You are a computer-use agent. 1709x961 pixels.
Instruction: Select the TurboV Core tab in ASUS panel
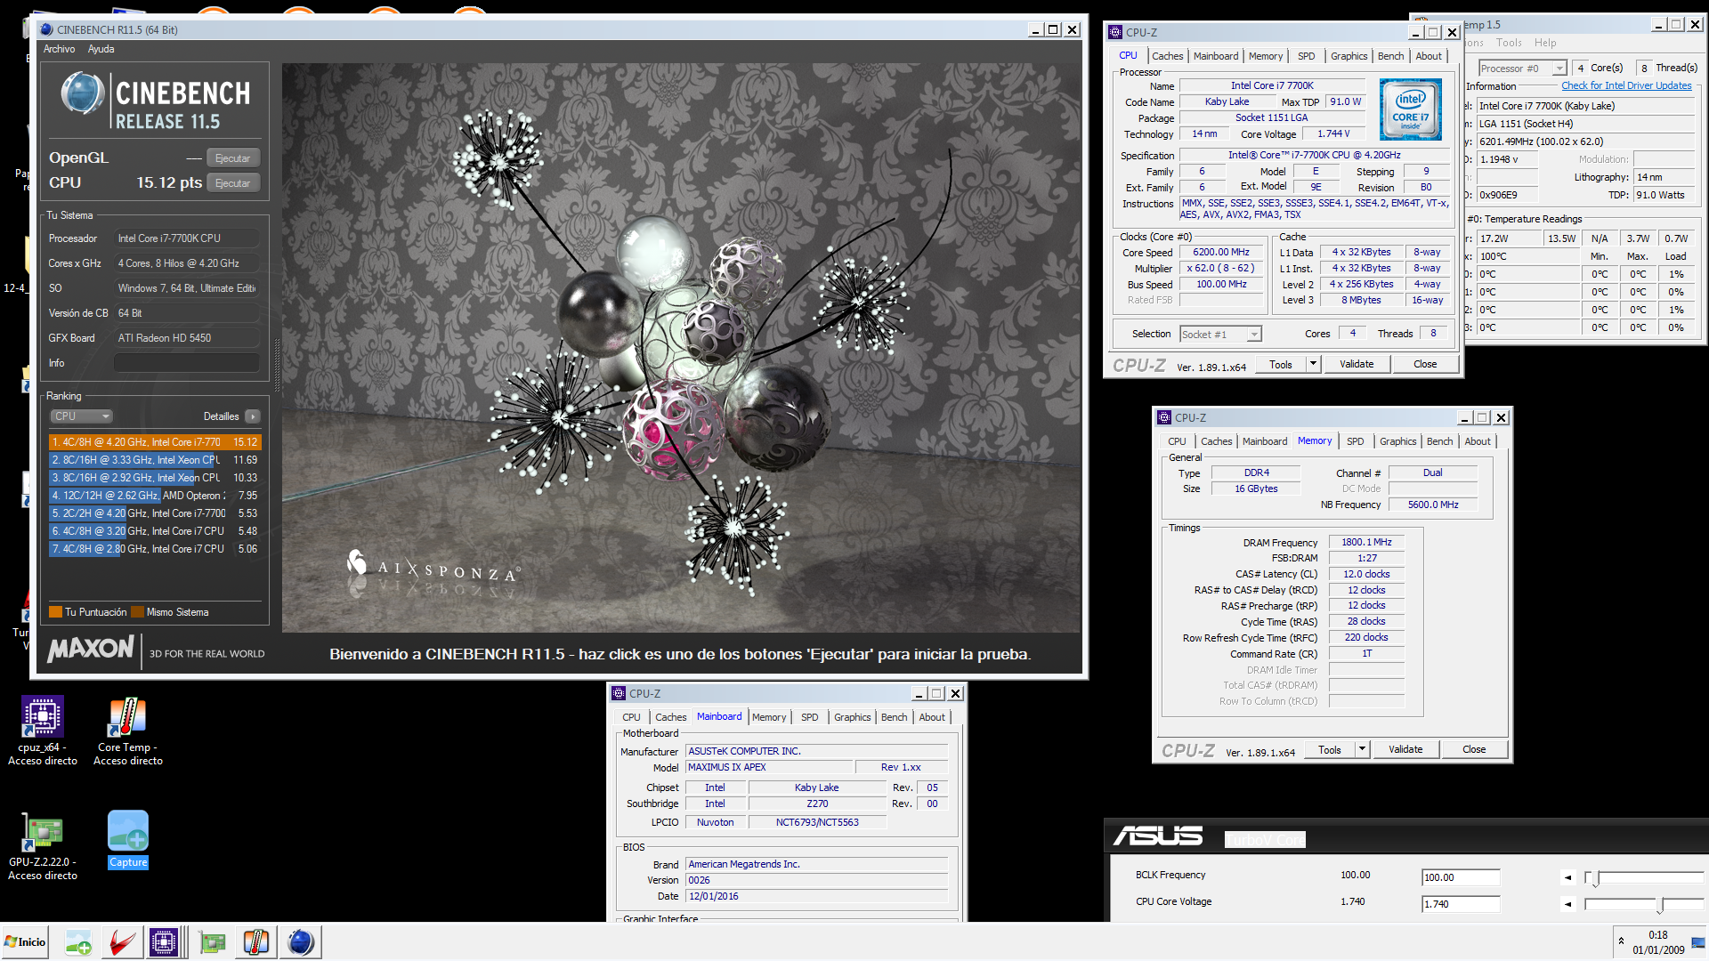pos(1265,840)
